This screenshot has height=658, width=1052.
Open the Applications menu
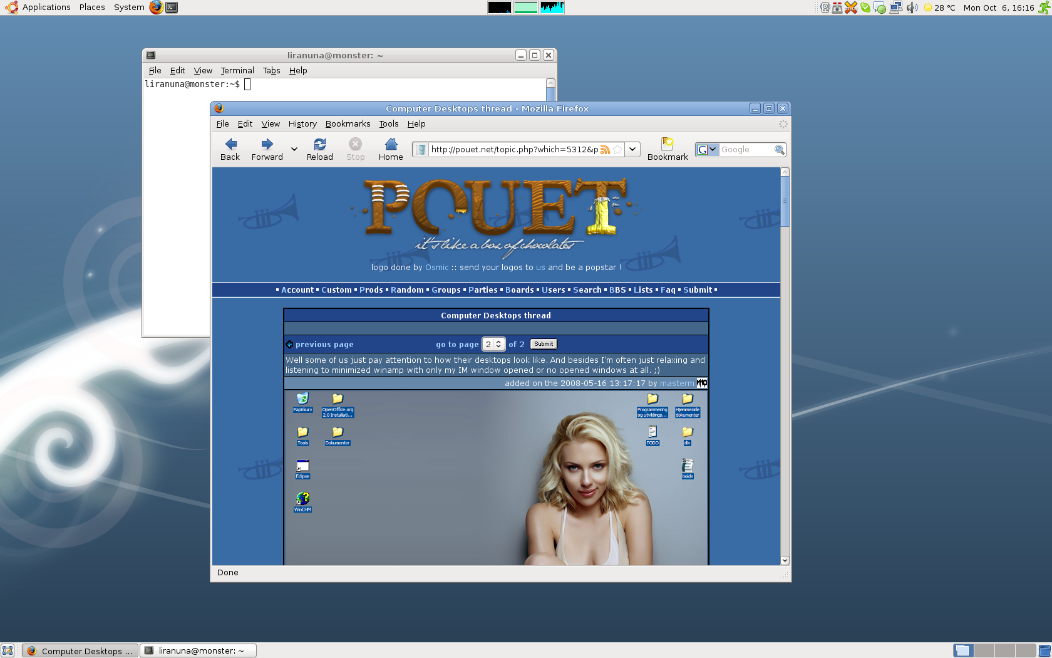pos(46,8)
